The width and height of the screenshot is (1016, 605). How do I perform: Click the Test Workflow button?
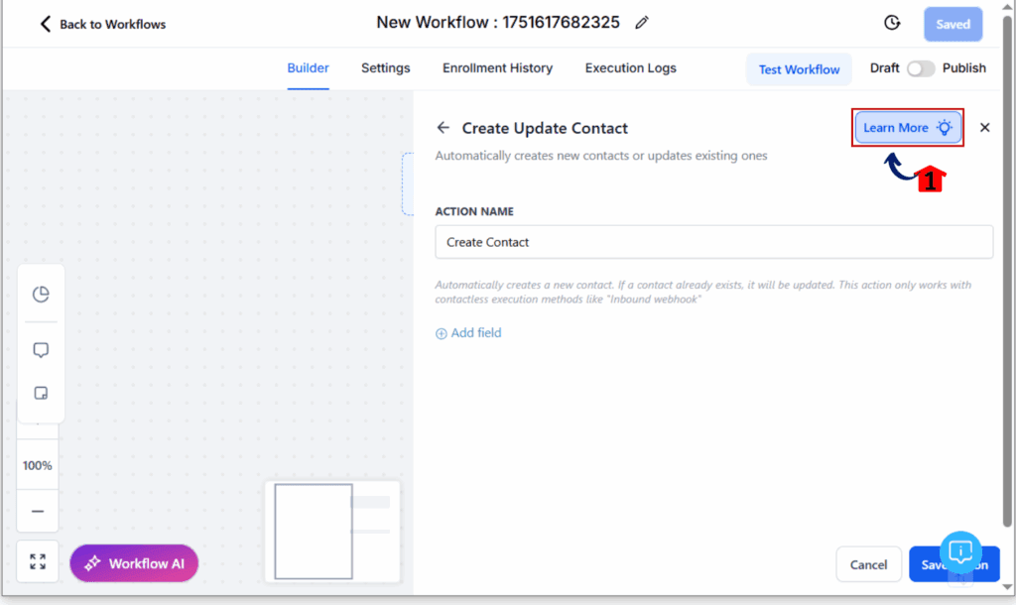click(799, 69)
